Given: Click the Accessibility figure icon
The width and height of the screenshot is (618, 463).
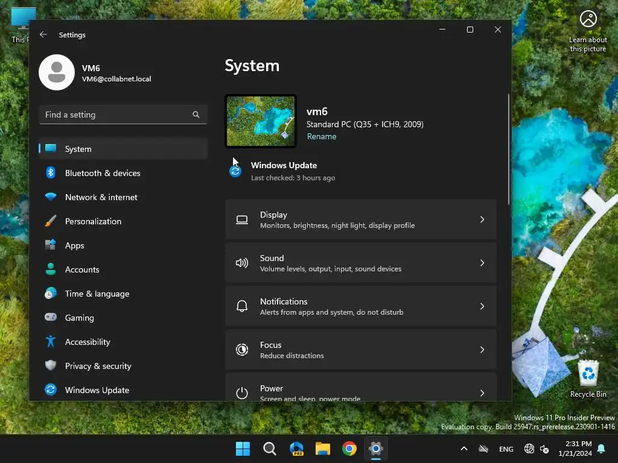Looking at the screenshot, I should 51,341.
